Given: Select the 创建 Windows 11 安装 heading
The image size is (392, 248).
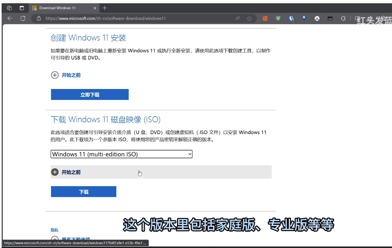Looking at the screenshot, I should pyautogui.click(x=89, y=38).
